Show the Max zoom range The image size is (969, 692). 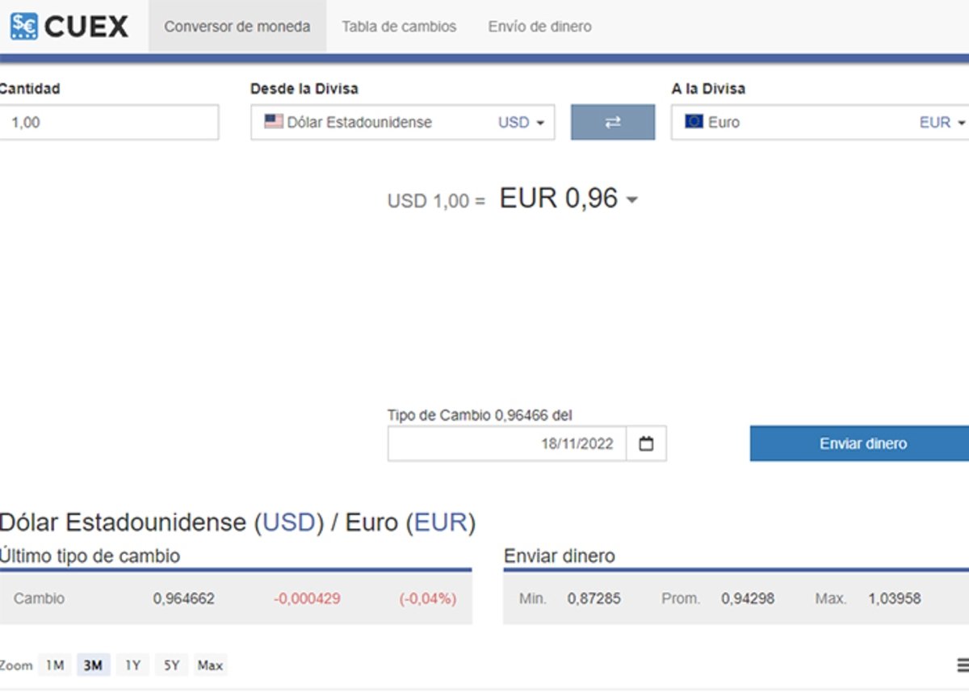click(x=210, y=665)
